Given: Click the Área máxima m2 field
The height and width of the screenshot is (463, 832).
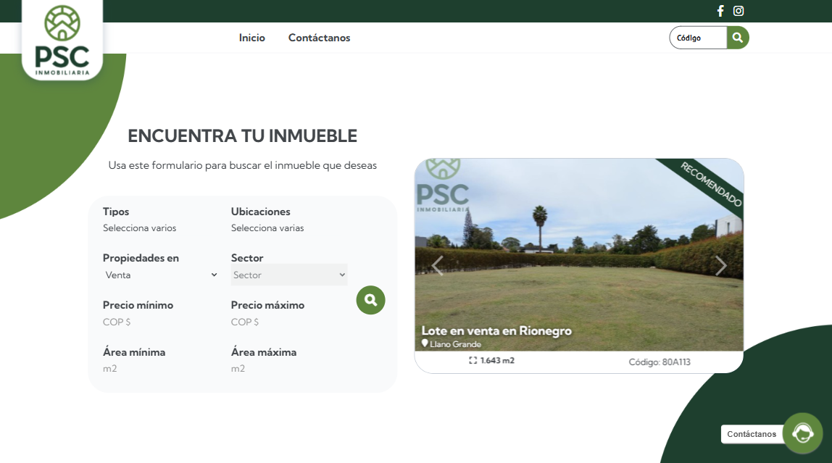Looking at the screenshot, I should 288,369.
